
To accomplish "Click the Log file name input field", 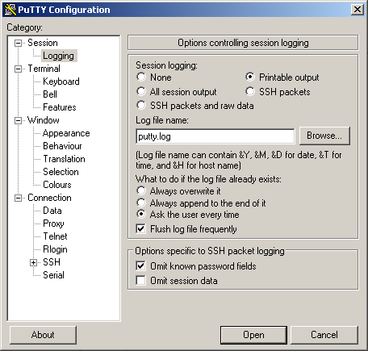I will click(215, 136).
